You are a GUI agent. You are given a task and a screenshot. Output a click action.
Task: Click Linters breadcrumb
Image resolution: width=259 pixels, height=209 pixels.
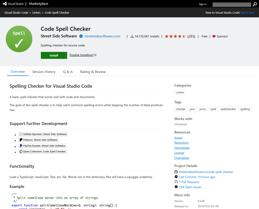click(x=36, y=13)
